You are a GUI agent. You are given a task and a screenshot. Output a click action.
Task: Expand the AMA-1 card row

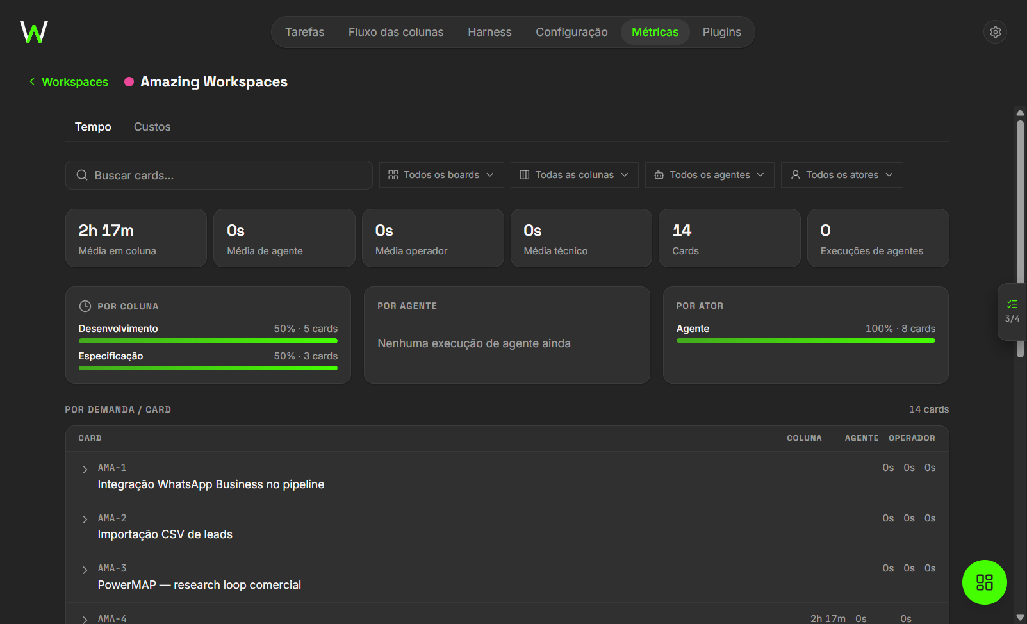pyautogui.click(x=85, y=470)
